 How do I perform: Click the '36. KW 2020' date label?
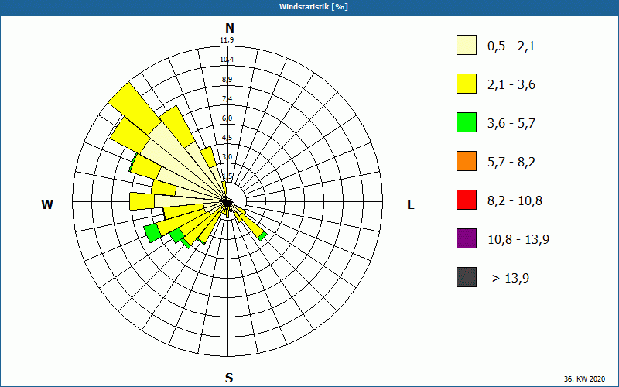coord(584,378)
